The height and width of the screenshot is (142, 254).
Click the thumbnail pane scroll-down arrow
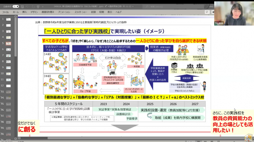tap(16, 139)
